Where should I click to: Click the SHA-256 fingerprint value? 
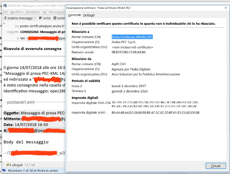click(x=155, y=104)
